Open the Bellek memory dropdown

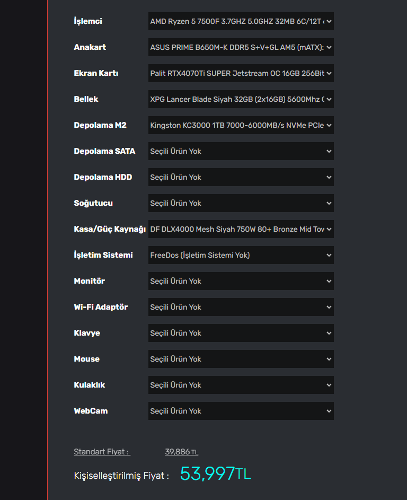coord(241,99)
